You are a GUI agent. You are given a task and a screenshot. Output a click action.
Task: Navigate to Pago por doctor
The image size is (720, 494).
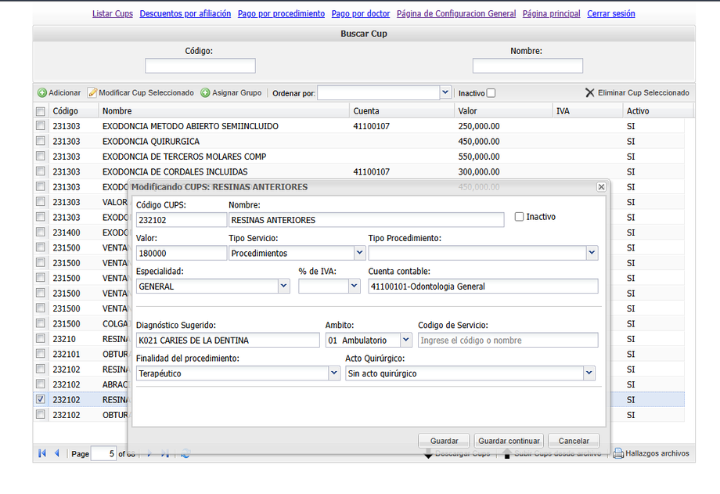point(361,13)
